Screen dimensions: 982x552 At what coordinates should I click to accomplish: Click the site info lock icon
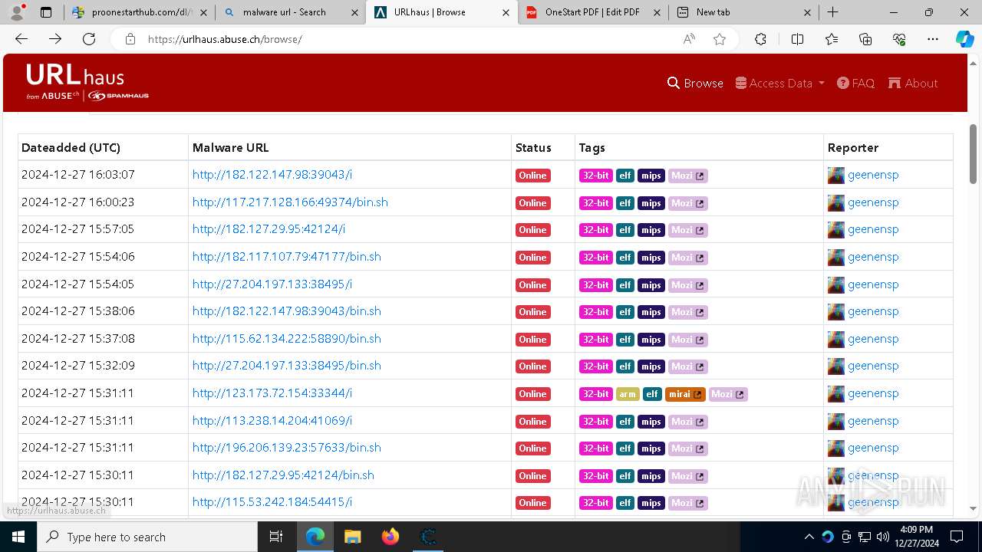click(130, 39)
